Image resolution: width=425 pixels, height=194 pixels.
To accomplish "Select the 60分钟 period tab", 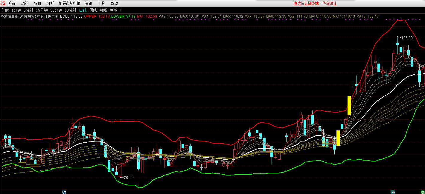I will point(71,10).
